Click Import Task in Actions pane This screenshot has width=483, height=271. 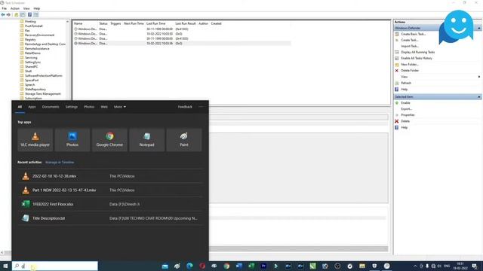[x=410, y=46]
